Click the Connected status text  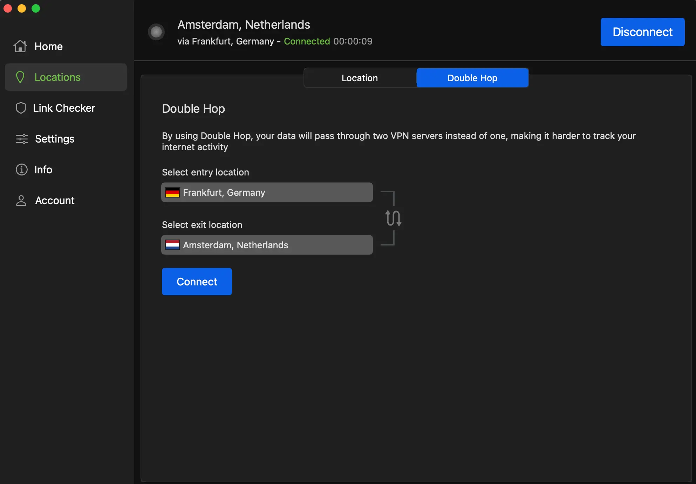pyautogui.click(x=307, y=41)
